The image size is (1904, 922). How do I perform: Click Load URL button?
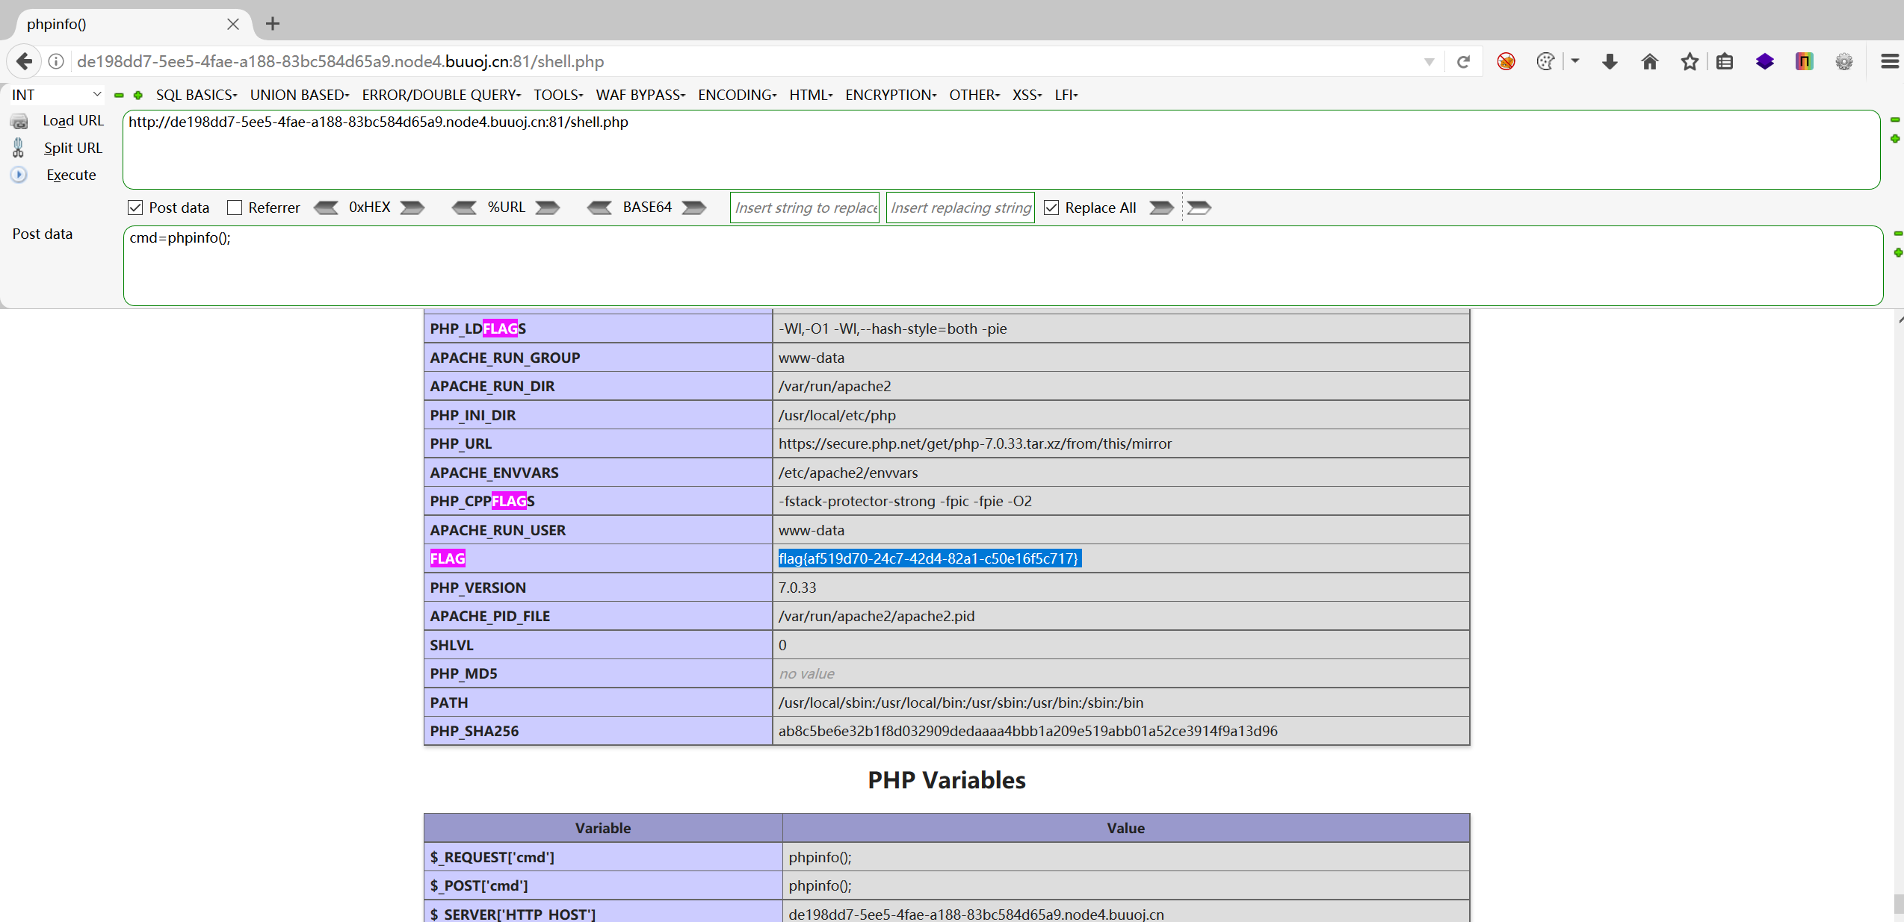pos(72,120)
